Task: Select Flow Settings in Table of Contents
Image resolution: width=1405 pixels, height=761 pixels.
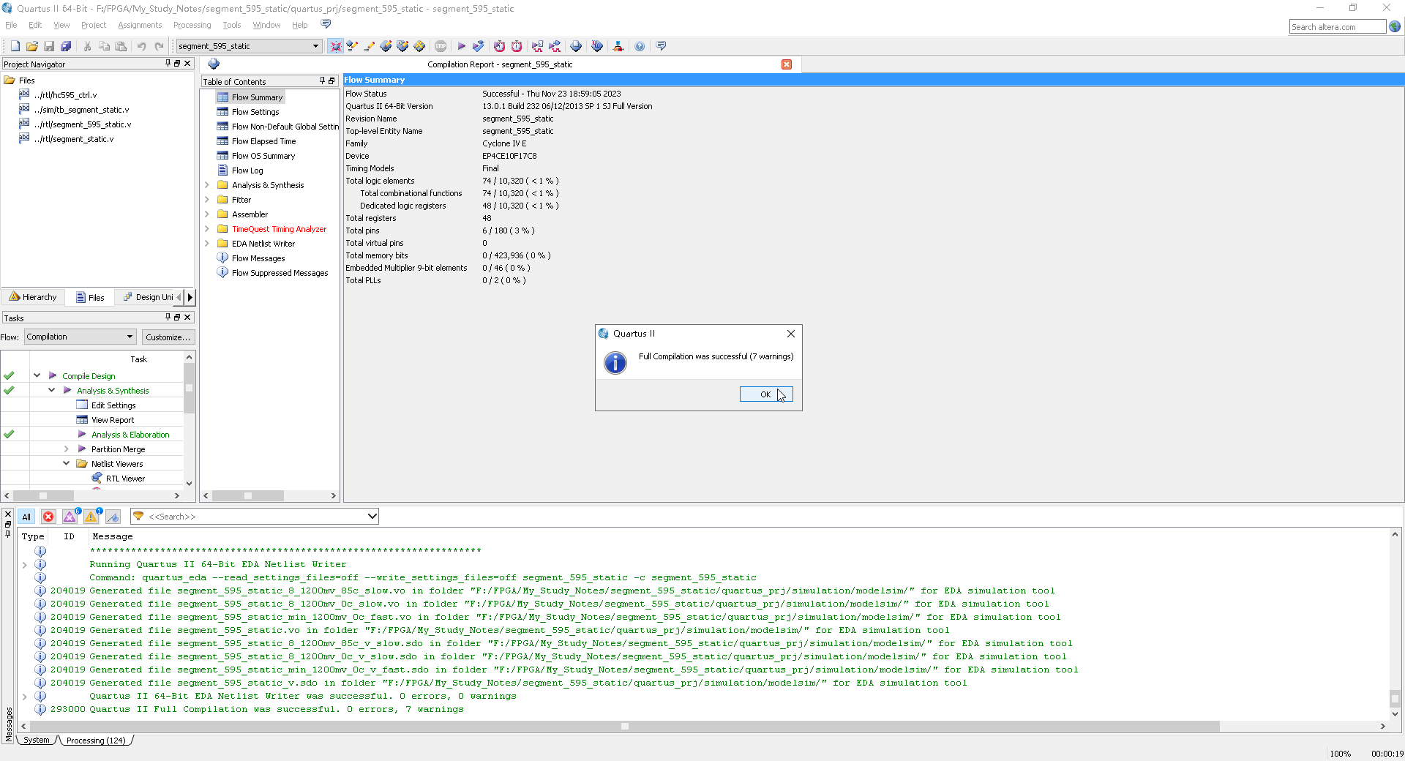Action: pos(255,112)
